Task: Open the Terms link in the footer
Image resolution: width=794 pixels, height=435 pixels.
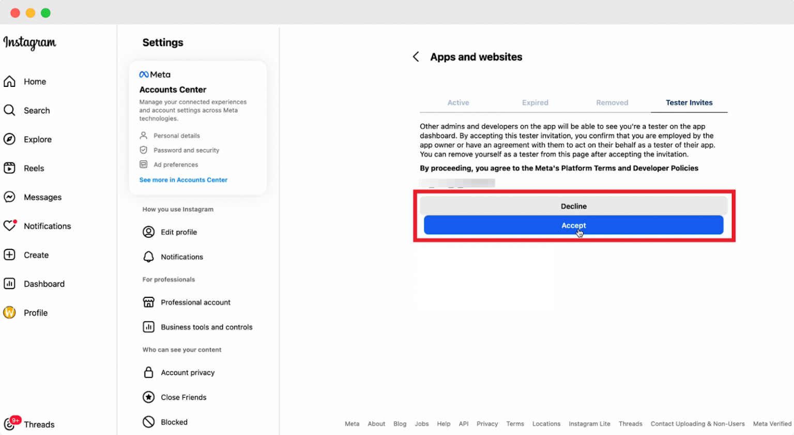Action: click(x=515, y=424)
